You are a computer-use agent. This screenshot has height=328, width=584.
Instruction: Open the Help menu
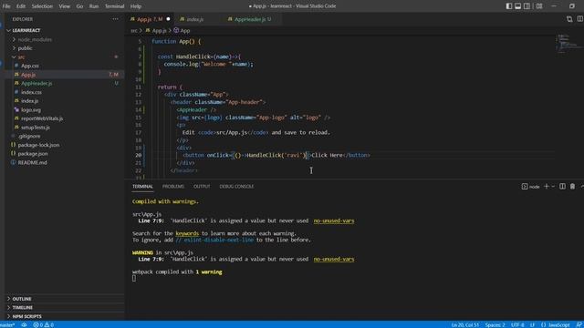point(136,6)
